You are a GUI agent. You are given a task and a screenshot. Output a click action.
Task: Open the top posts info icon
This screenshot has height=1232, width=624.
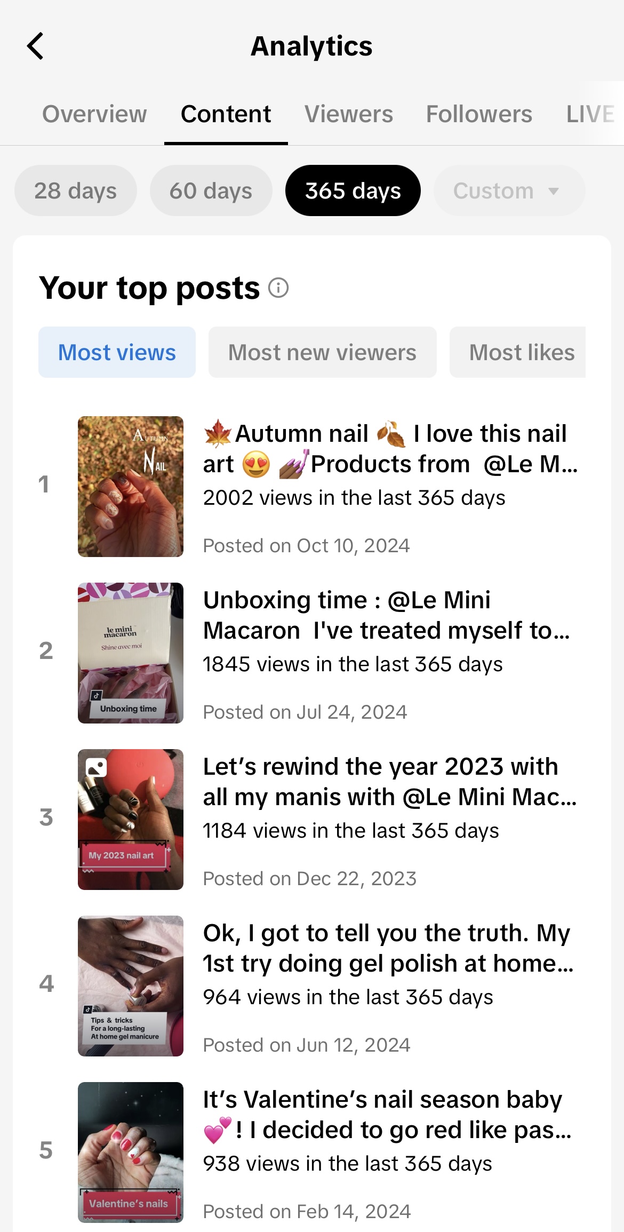[x=278, y=288]
